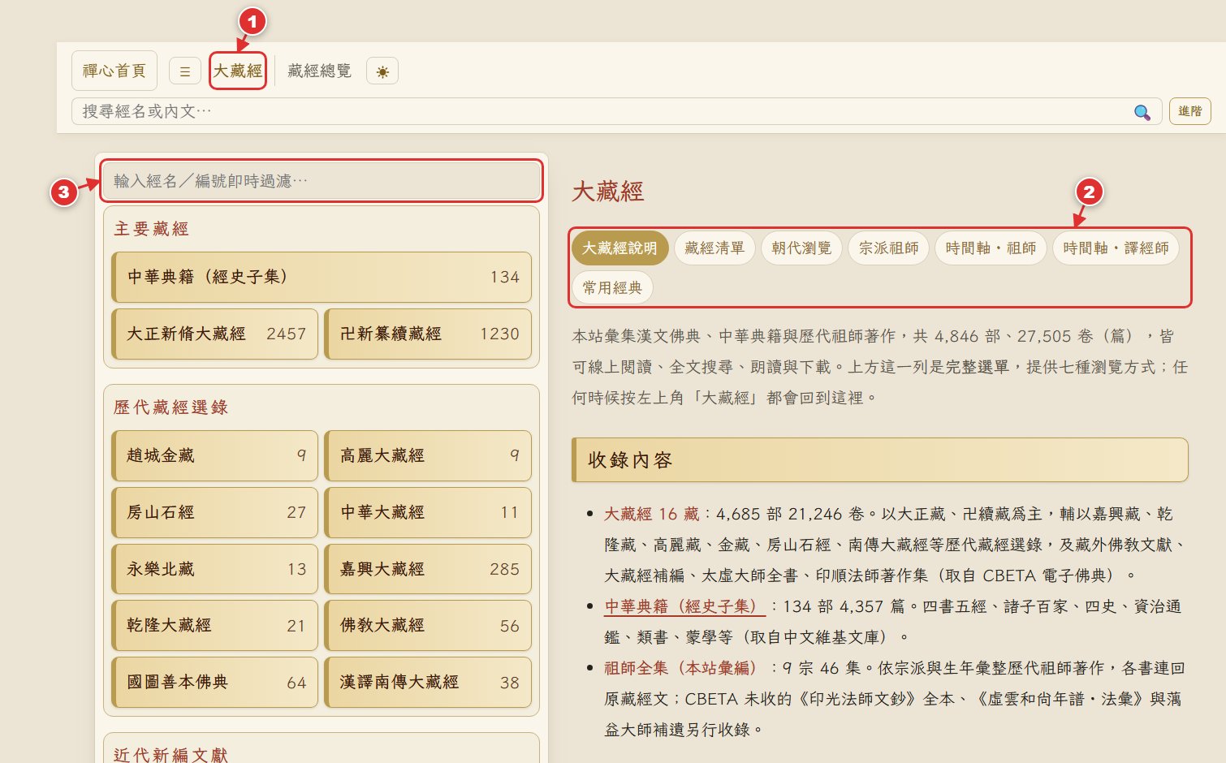Open the 大藏經 nav item
Image resolution: width=1226 pixels, height=763 pixels.
pyautogui.click(x=238, y=71)
